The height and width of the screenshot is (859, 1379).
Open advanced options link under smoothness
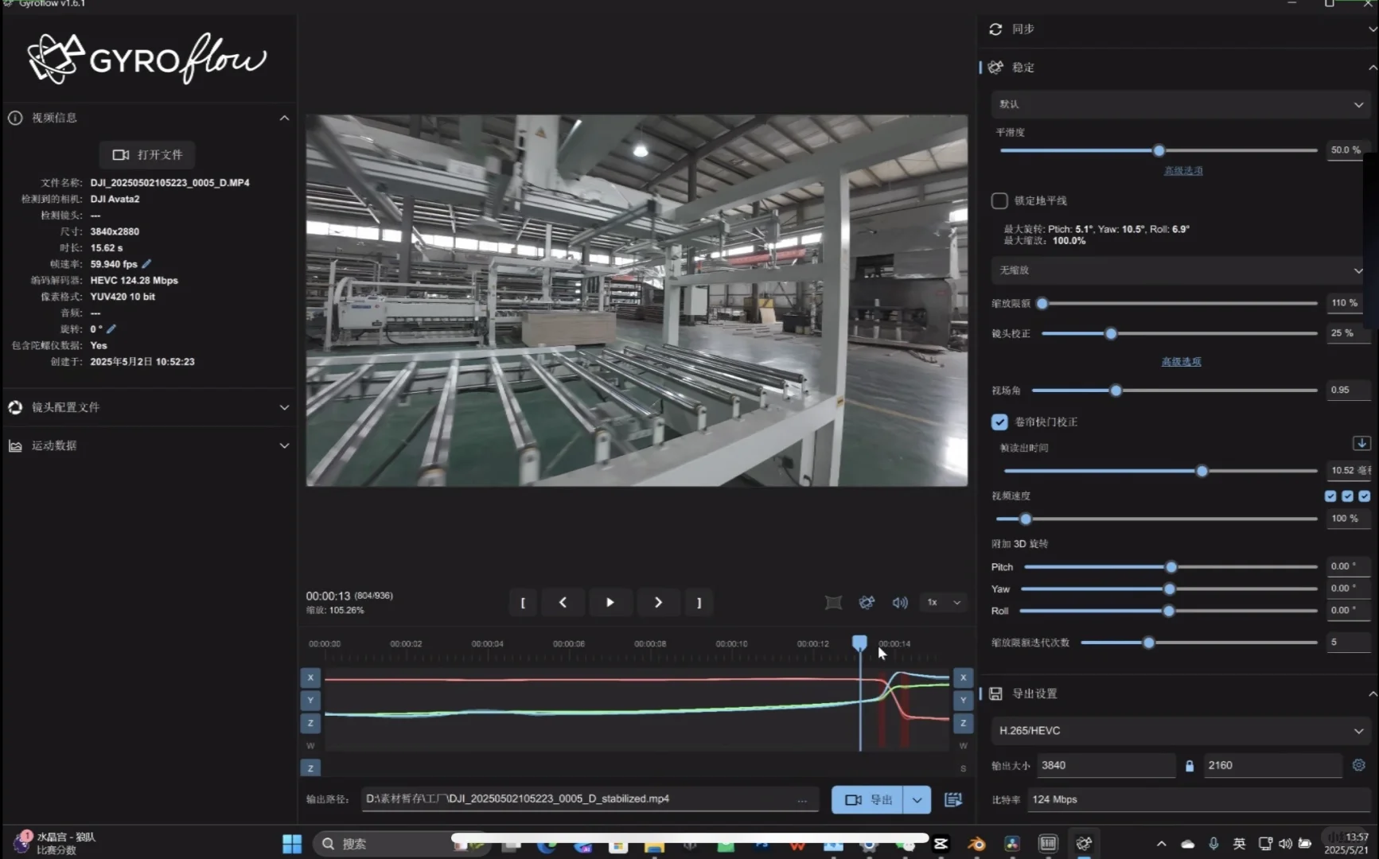tap(1183, 171)
